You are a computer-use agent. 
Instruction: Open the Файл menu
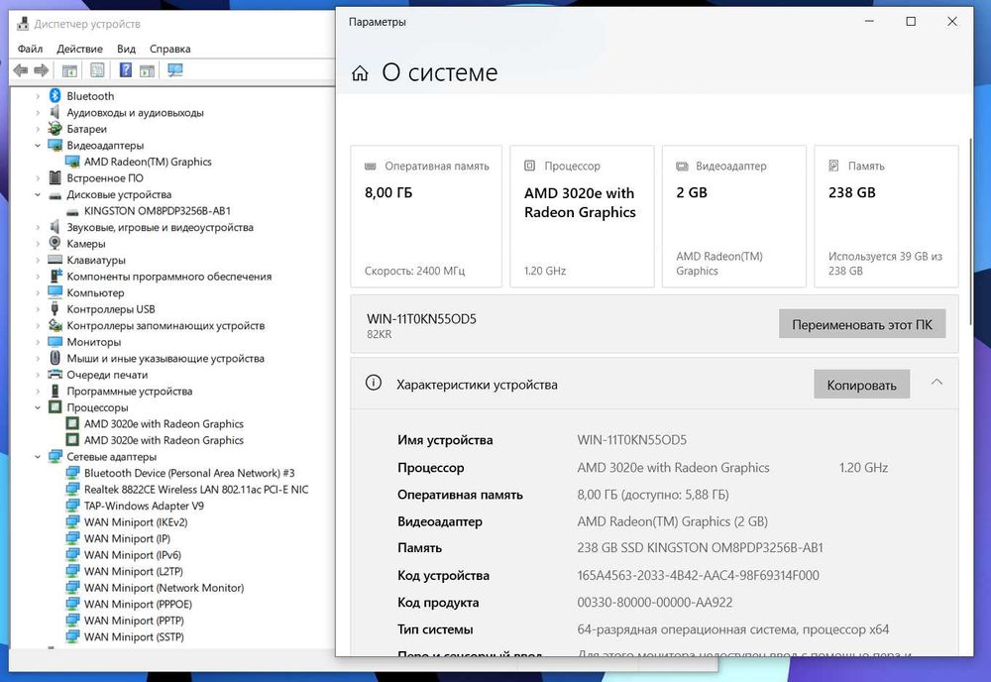coord(30,49)
